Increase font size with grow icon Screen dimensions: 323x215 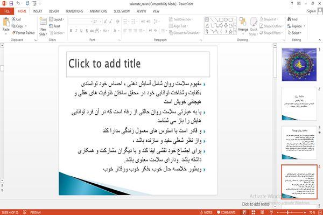pos(106,22)
